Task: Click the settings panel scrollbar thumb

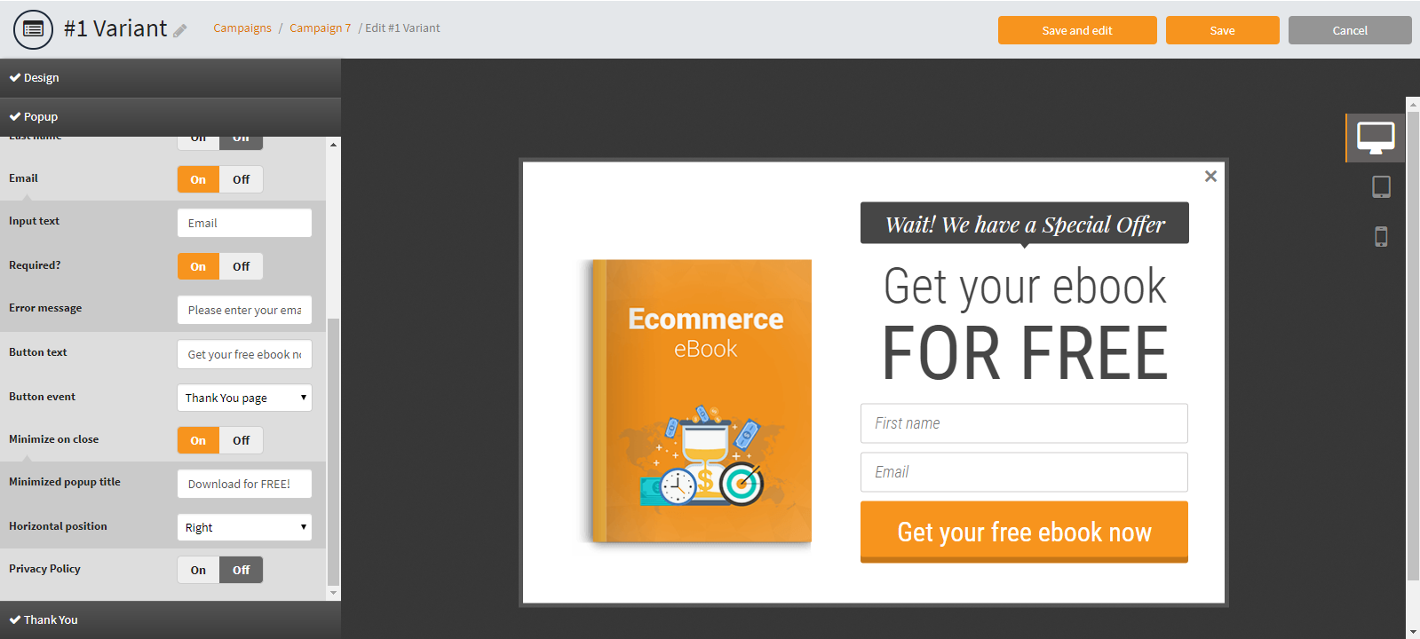Action: (x=333, y=451)
